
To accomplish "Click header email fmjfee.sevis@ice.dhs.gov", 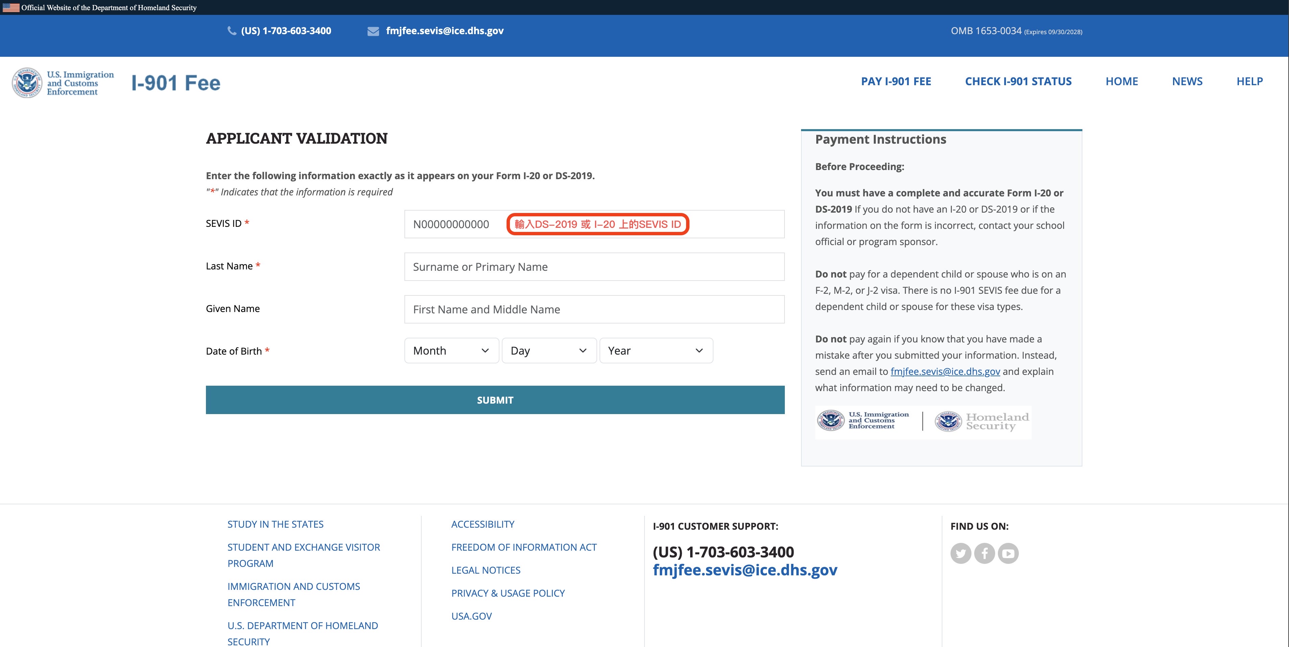I will tap(444, 31).
